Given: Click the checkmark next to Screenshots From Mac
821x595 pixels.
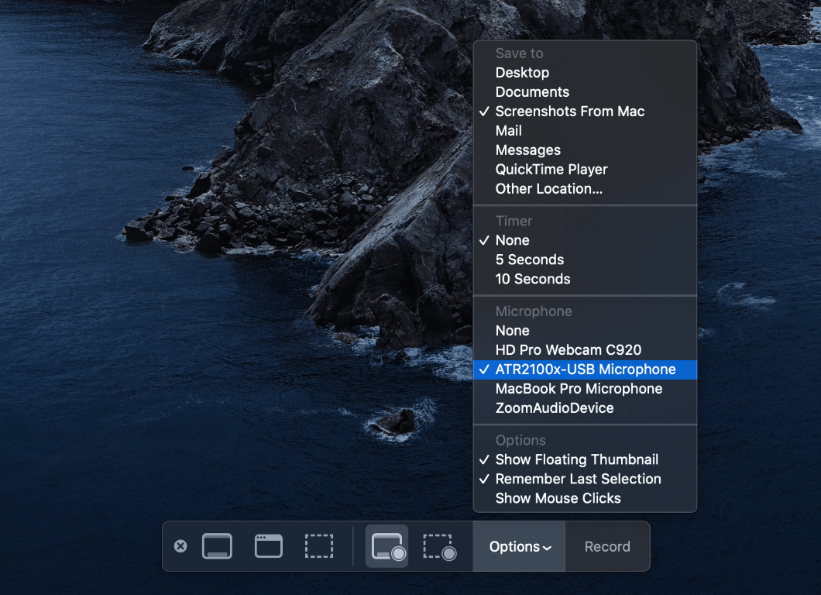Looking at the screenshot, I should pyautogui.click(x=484, y=111).
